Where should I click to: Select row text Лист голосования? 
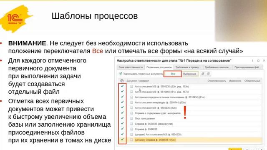(145, 118)
